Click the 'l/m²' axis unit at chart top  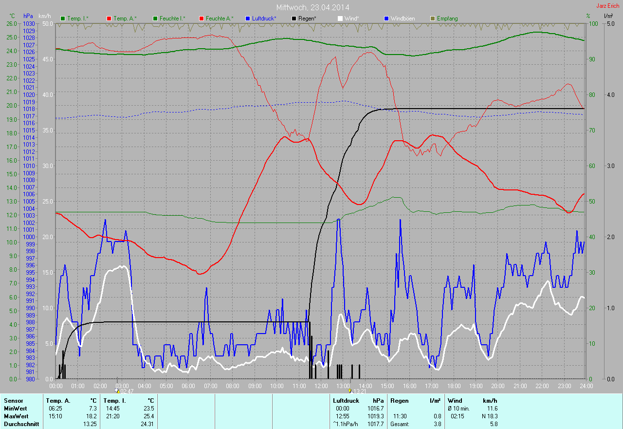pyautogui.click(x=608, y=16)
